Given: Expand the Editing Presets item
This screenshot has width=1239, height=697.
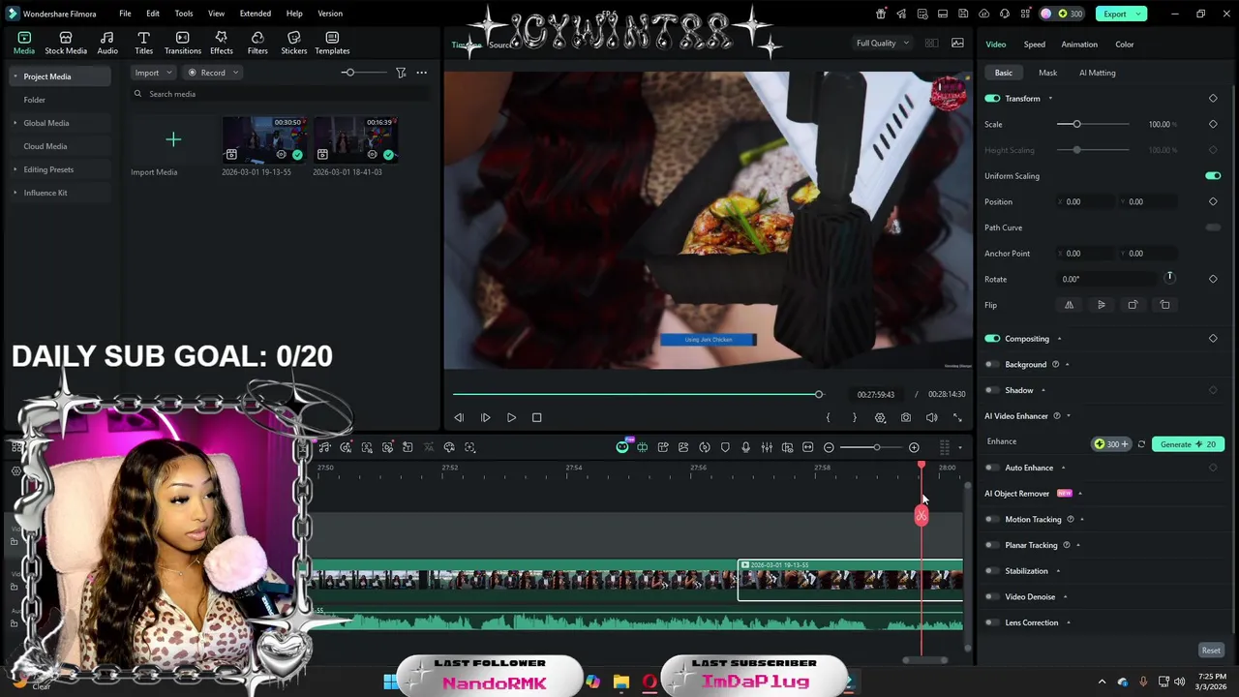Looking at the screenshot, I should 15,169.
